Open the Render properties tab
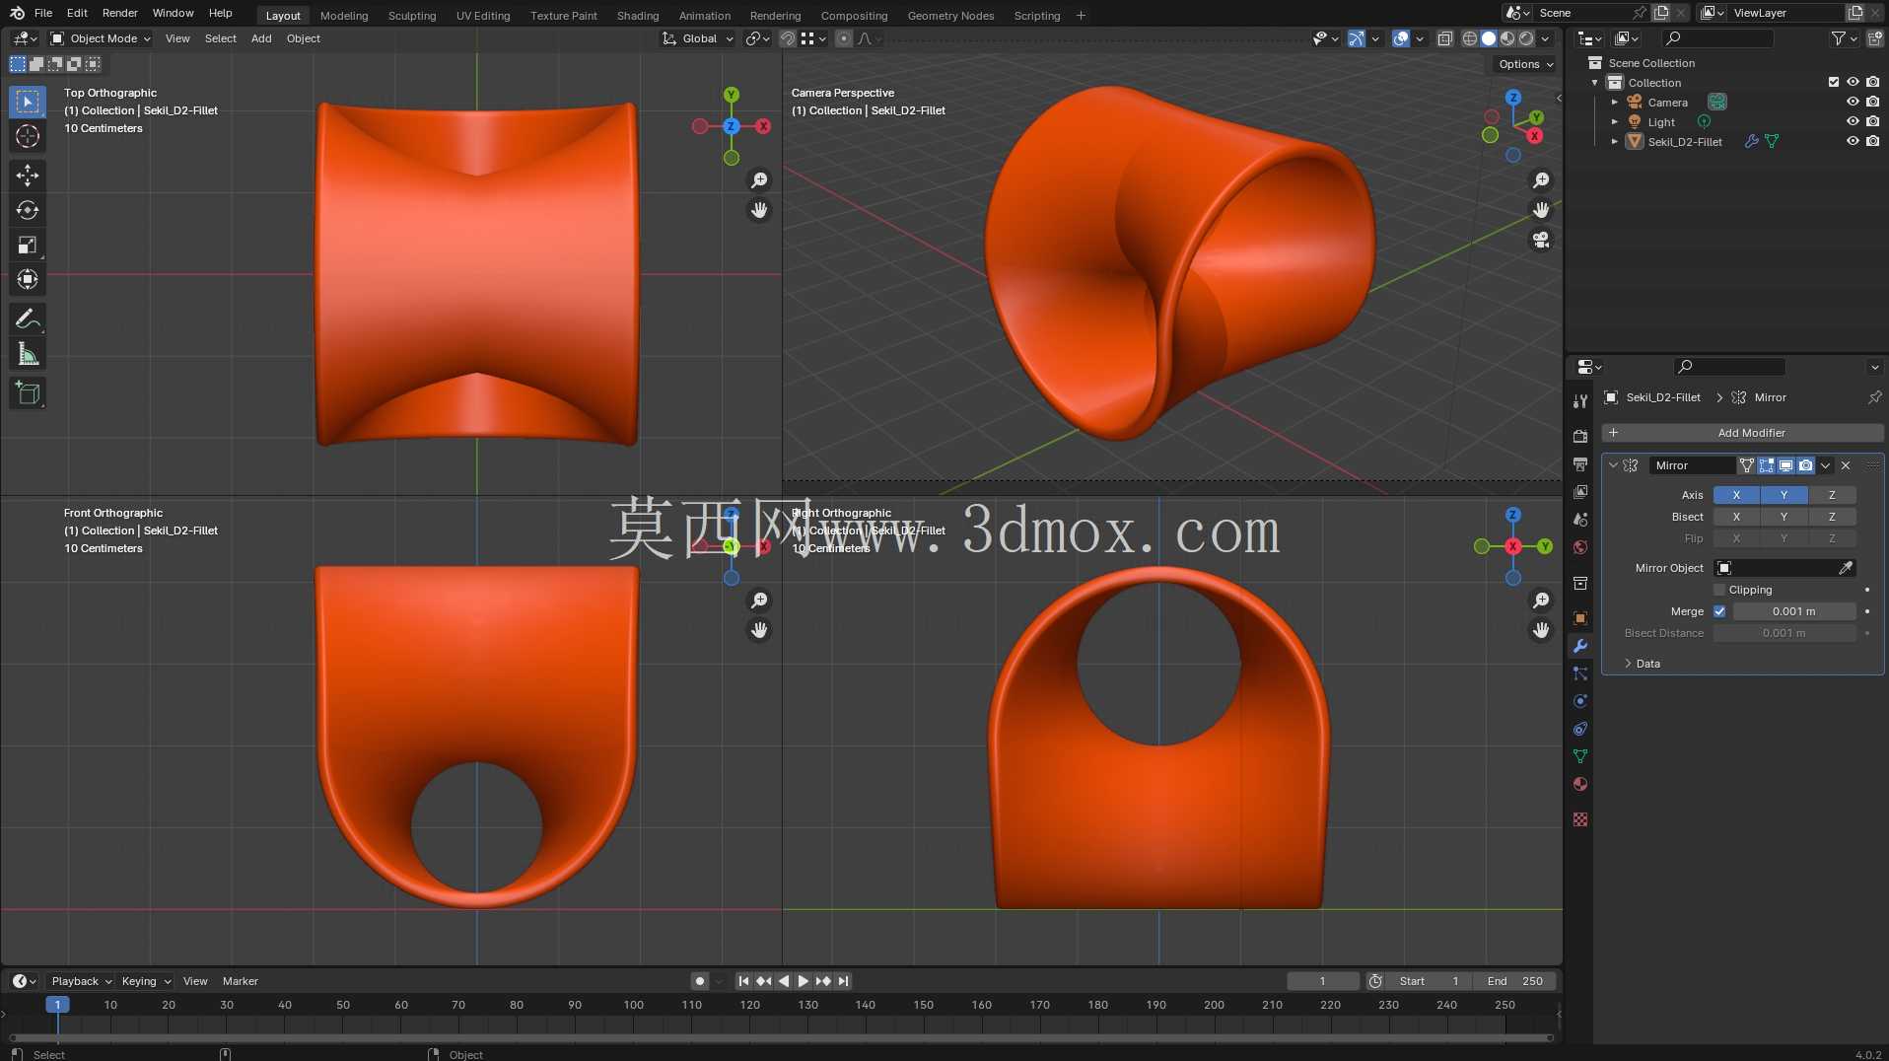This screenshot has width=1889, height=1061. 1580,436
